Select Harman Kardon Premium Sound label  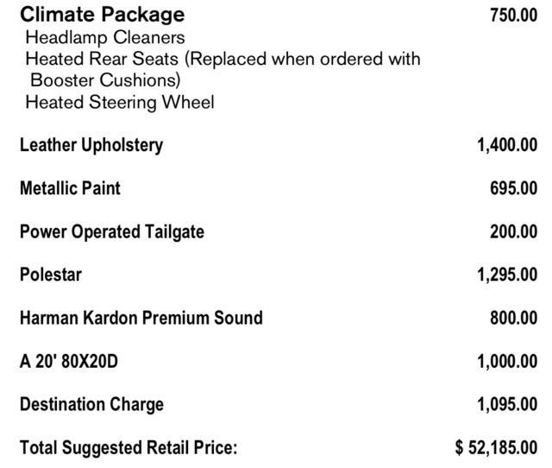tap(141, 318)
